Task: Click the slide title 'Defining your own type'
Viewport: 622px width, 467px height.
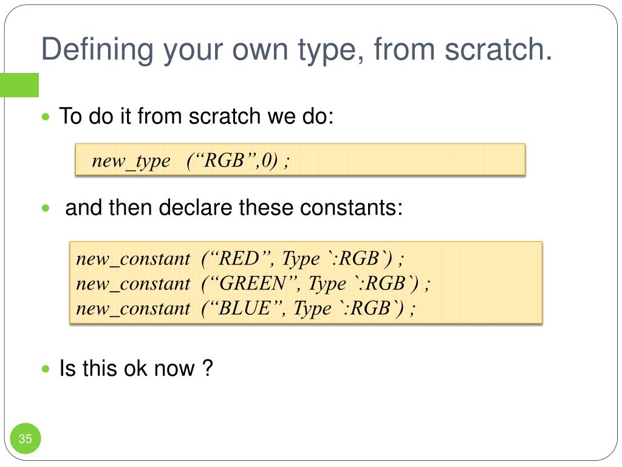Action: [297, 50]
